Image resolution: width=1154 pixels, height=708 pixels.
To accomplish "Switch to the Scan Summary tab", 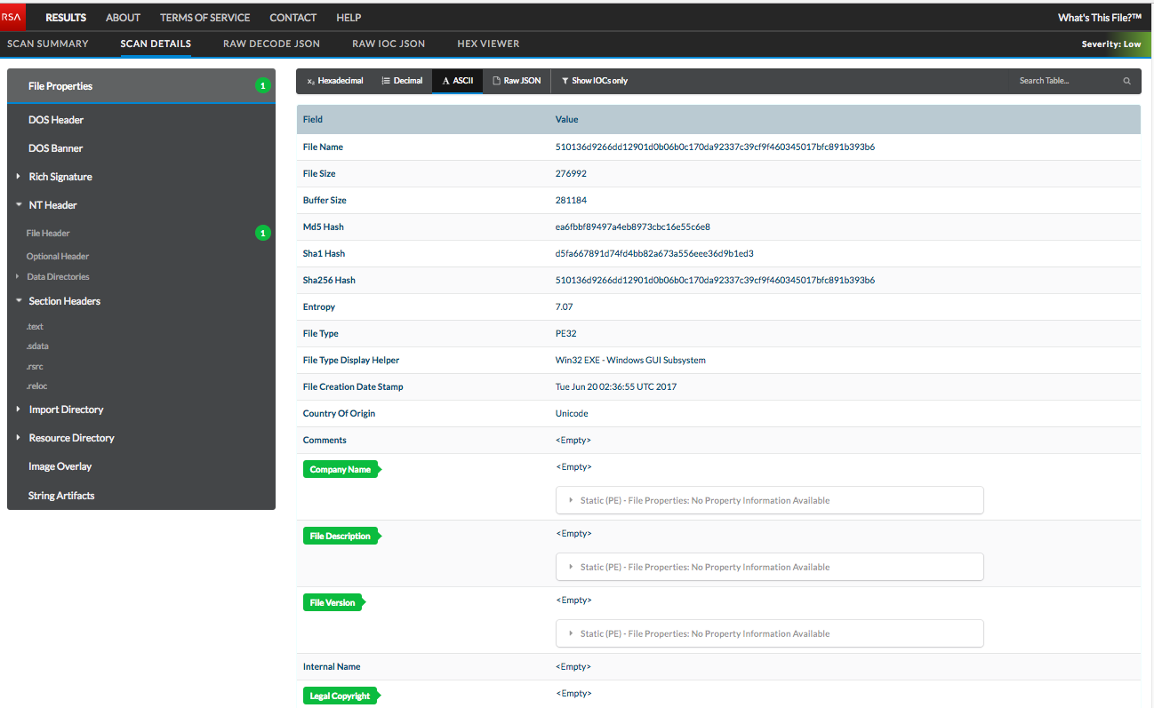I will click(48, 44).
